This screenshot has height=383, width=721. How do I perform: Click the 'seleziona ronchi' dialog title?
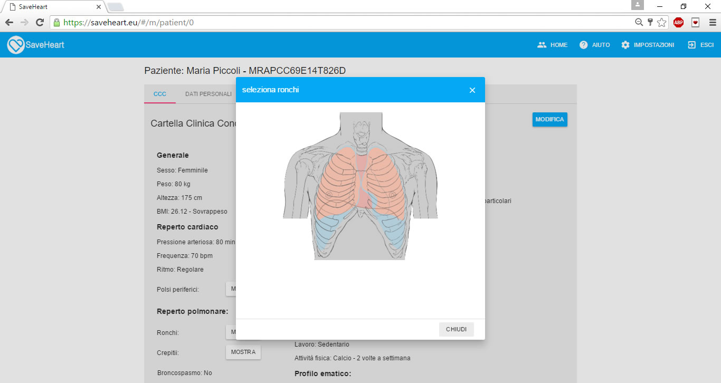[271, 90]
